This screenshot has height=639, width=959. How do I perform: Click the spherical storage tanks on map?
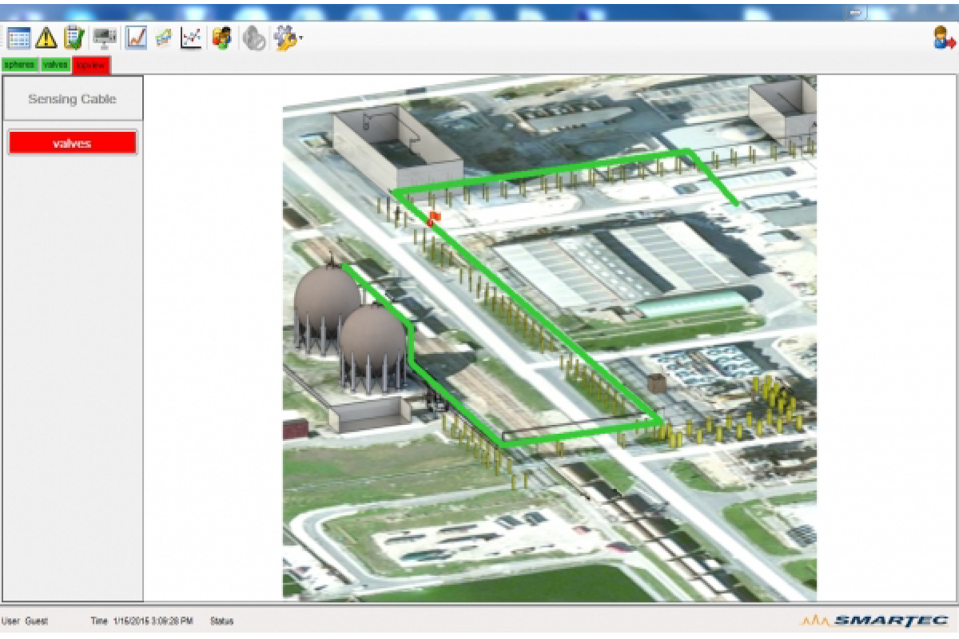coord(350,319)
